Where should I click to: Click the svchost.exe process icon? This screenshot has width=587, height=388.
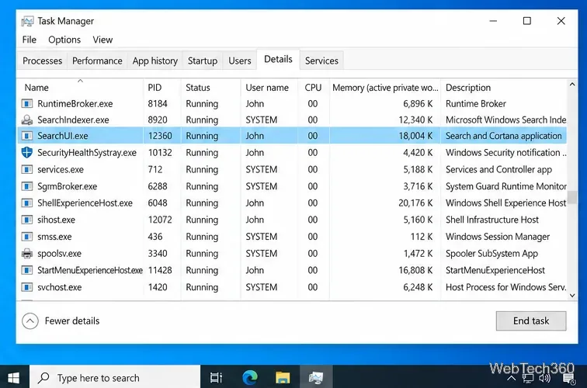coord(27,287)
